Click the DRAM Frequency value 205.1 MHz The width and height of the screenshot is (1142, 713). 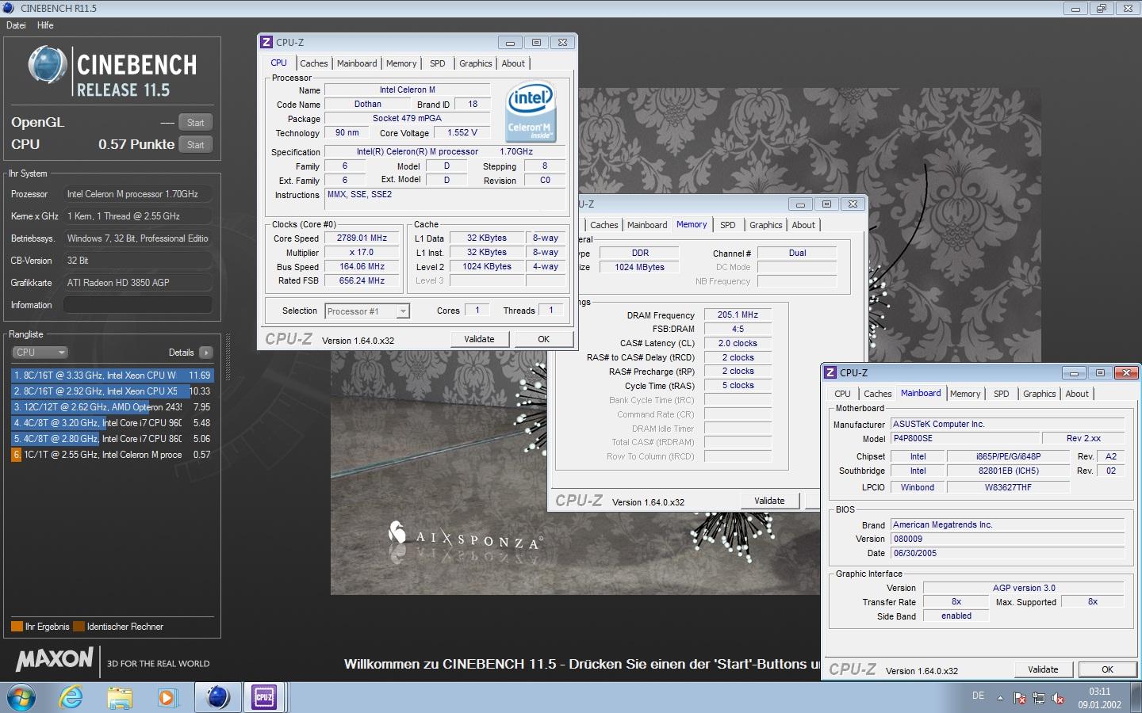click(738, 315)
